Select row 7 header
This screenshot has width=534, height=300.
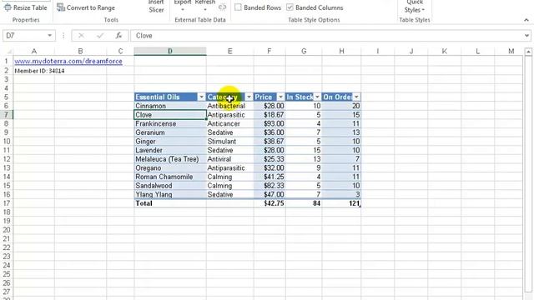[x=7, y=115]
